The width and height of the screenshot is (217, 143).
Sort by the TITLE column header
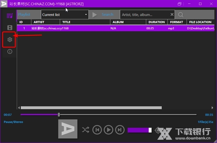tap(85, 22)
